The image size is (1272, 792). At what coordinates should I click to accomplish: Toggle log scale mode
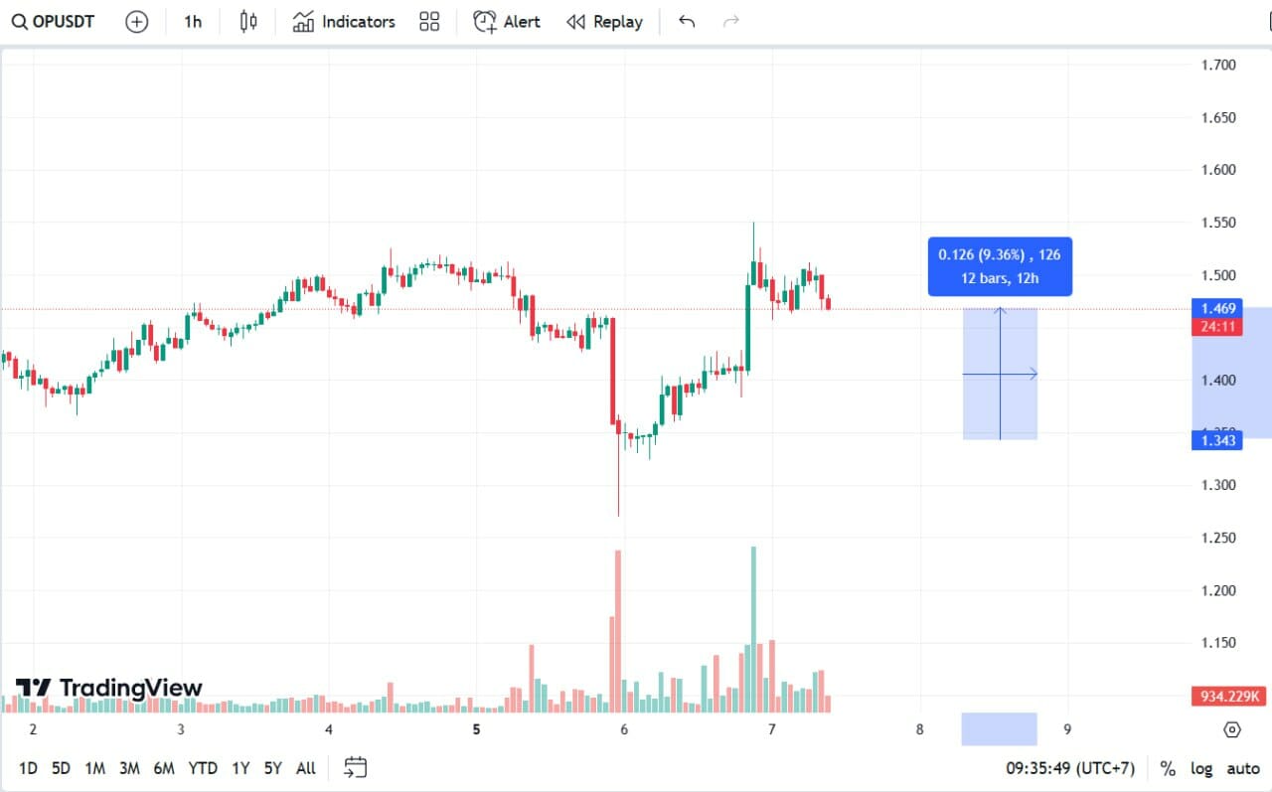tap(1201, 768)
